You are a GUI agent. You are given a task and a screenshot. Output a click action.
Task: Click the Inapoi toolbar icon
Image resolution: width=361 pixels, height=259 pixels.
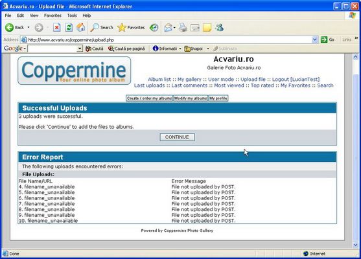click(187, 49)
